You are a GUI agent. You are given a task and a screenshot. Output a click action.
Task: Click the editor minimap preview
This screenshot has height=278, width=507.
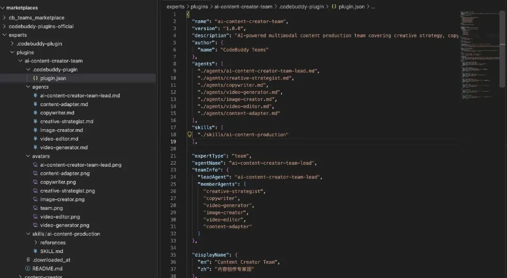click(480, 55)
